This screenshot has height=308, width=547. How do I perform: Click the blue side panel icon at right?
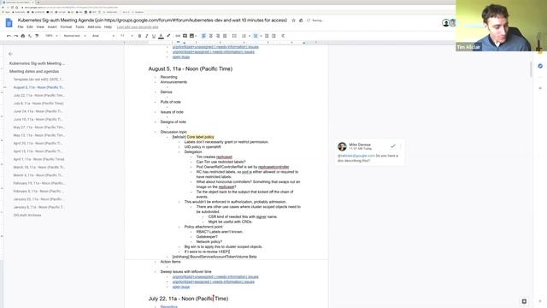pyautogui.click(x=540, y=66)
